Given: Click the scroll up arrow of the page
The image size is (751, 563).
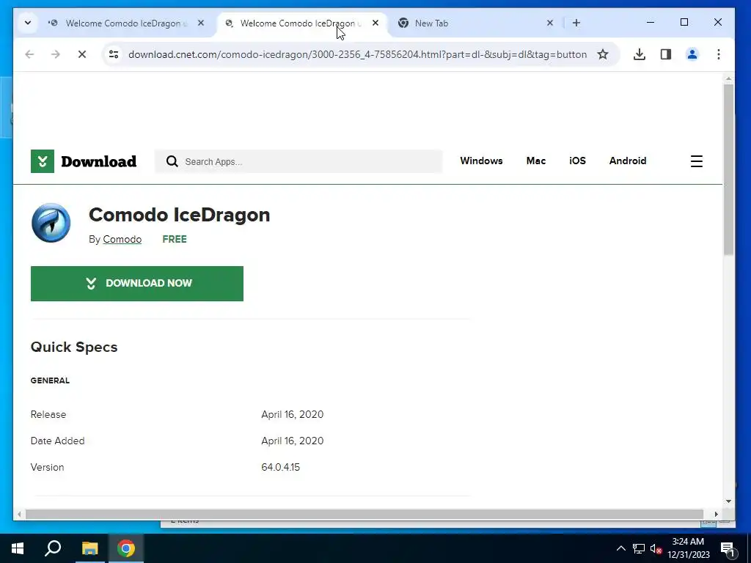Looking at the screenshot, I should [728, 78].
